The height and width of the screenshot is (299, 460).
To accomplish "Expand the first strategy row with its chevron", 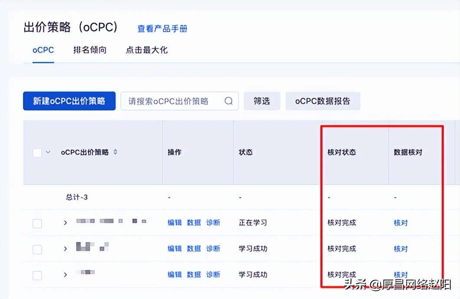I will click(65, 223).
